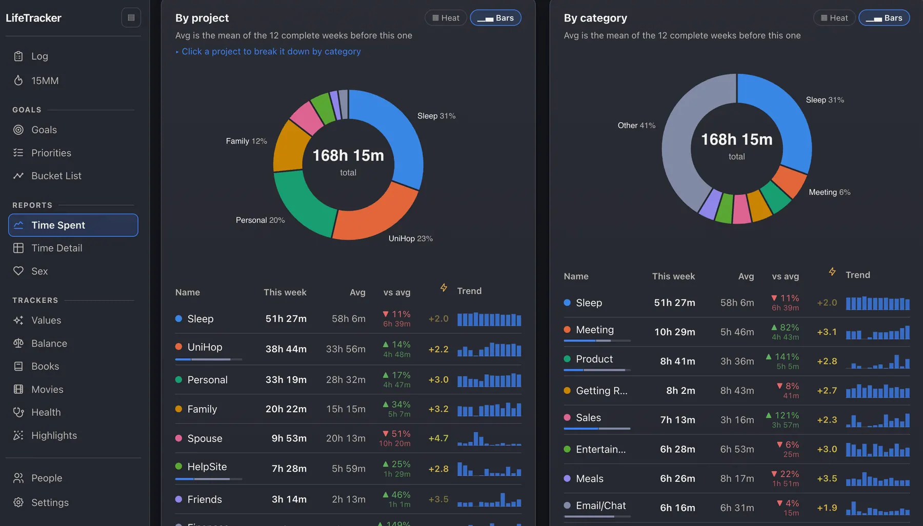
Task: Switch By category view to Heat
Action: coord(834,18)
